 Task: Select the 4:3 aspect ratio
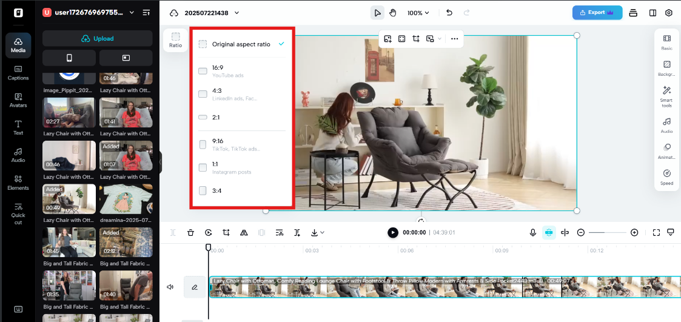pyautogui.click(x=241, y=95)
